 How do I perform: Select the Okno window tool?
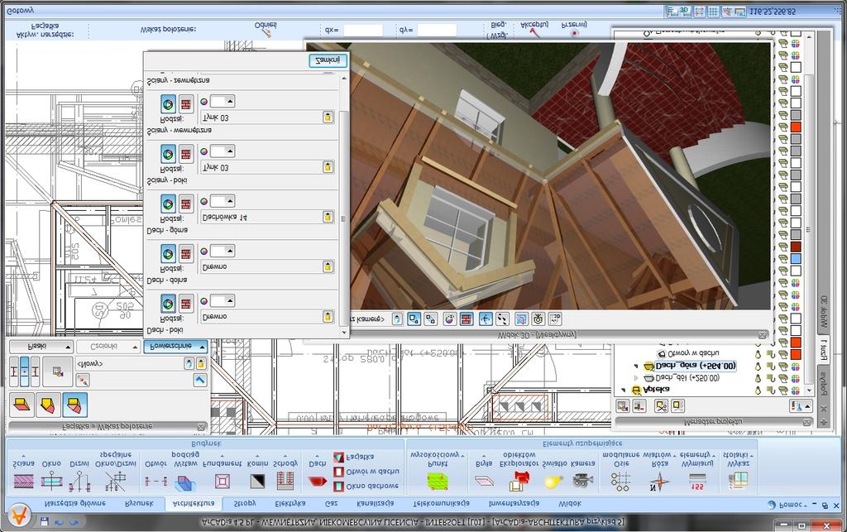pyautogui.click(x=51, y=473)
